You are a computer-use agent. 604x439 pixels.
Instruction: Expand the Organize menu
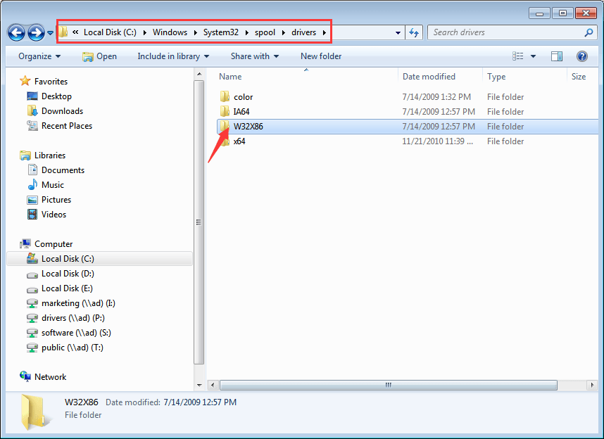click(39, 56)
